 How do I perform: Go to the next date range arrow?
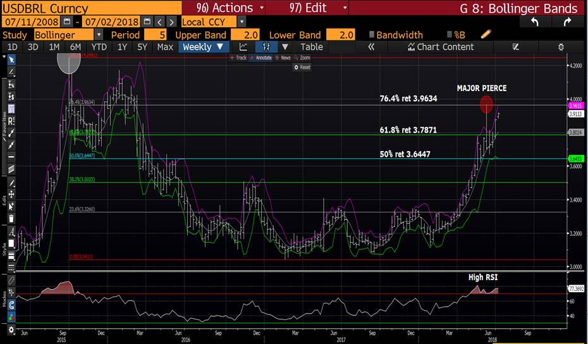click(171, 21)
